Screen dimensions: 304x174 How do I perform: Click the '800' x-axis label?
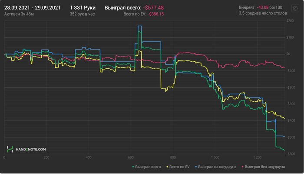173,157
